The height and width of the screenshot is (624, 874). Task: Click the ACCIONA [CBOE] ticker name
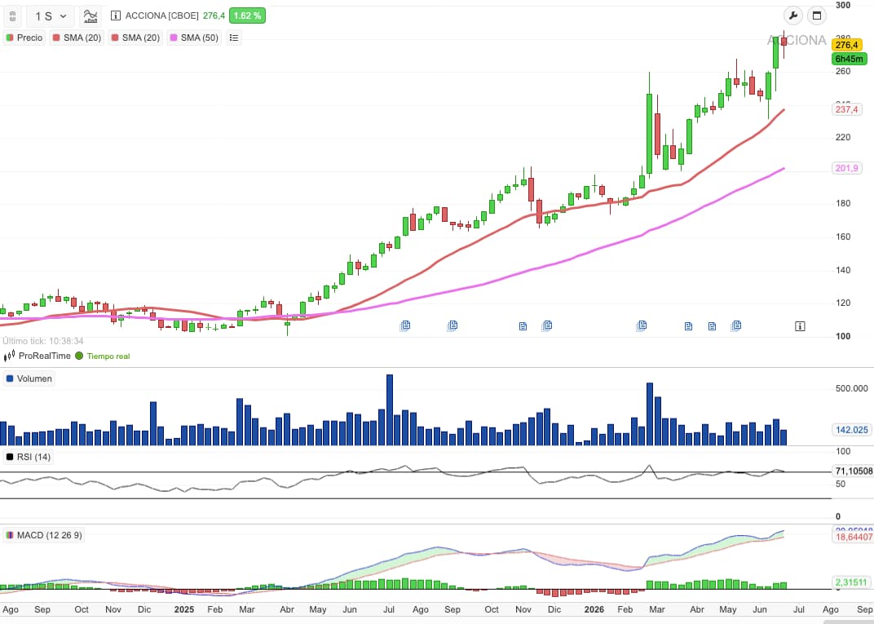pyautogui.click(x=161, y=15)
